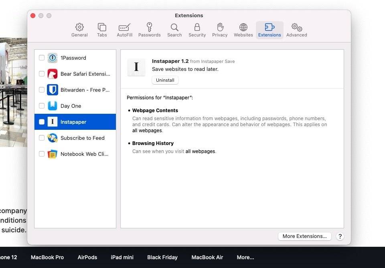Viewport: 385px width, 268px height.
Task: Select Notebook Web Clipper in the list
Action: pyautogui.click(x=84, y=154)
